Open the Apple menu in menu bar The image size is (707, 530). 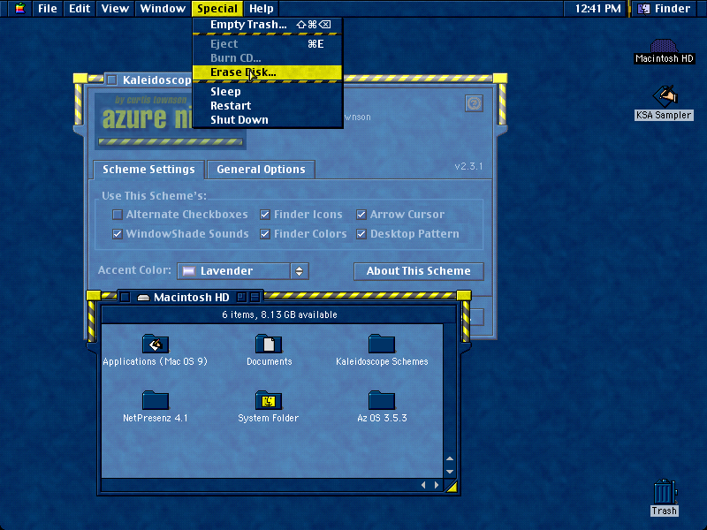pyautogui.click(x=20, y=9)
